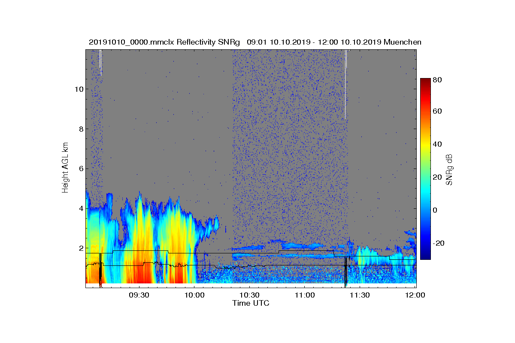Click the 'Muenchen' station name in title
Screen dimensions: 515x343
(403, 42)
